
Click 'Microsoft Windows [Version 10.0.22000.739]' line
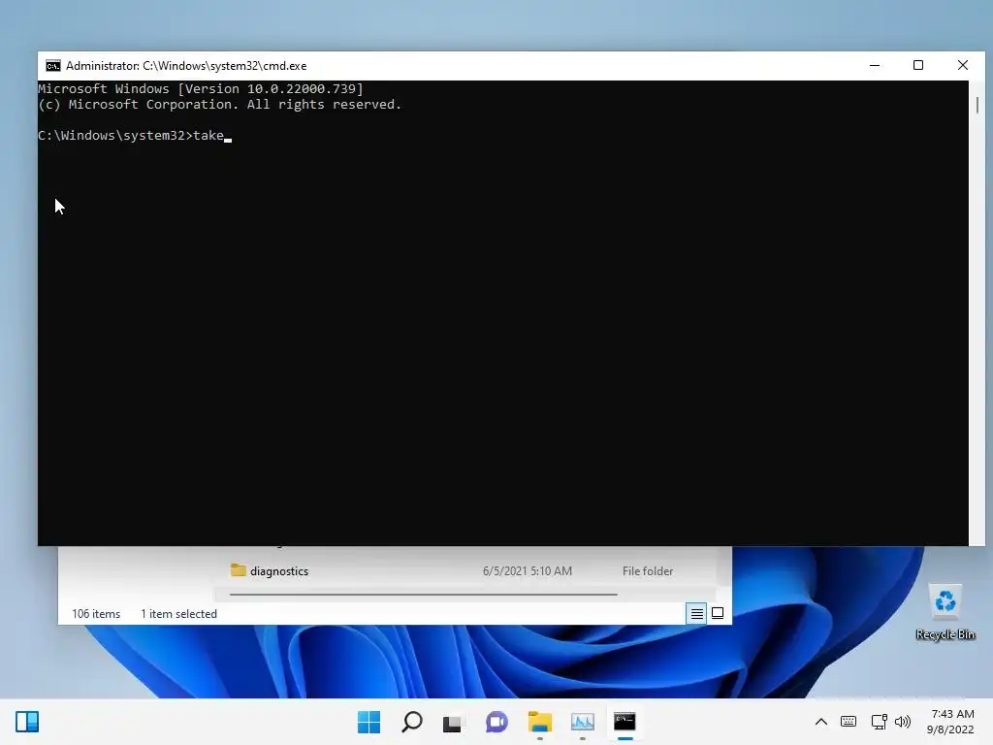tap(201, 88)
